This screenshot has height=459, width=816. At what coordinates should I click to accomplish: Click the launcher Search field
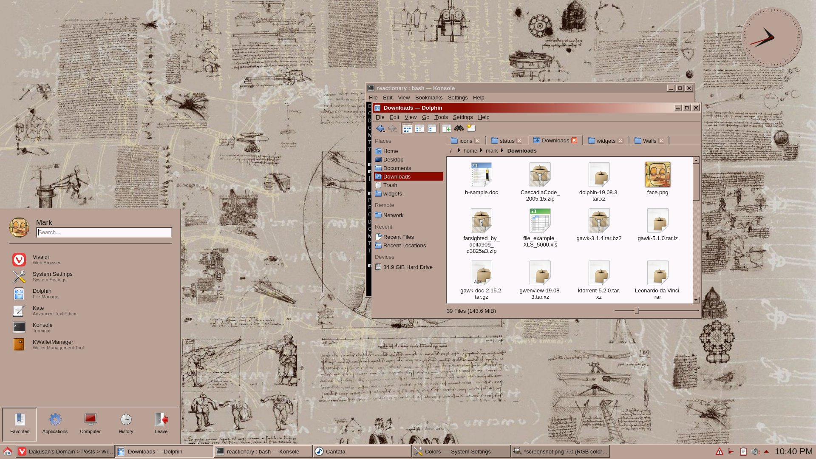point(104,232)
